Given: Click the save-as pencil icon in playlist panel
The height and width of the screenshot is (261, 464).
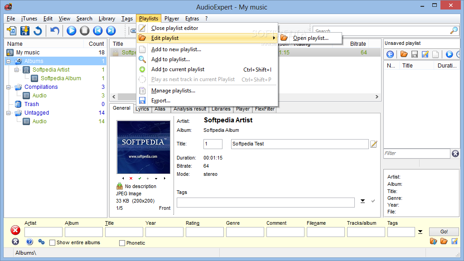Looking at the screenshot, I should tap(425, 54).
